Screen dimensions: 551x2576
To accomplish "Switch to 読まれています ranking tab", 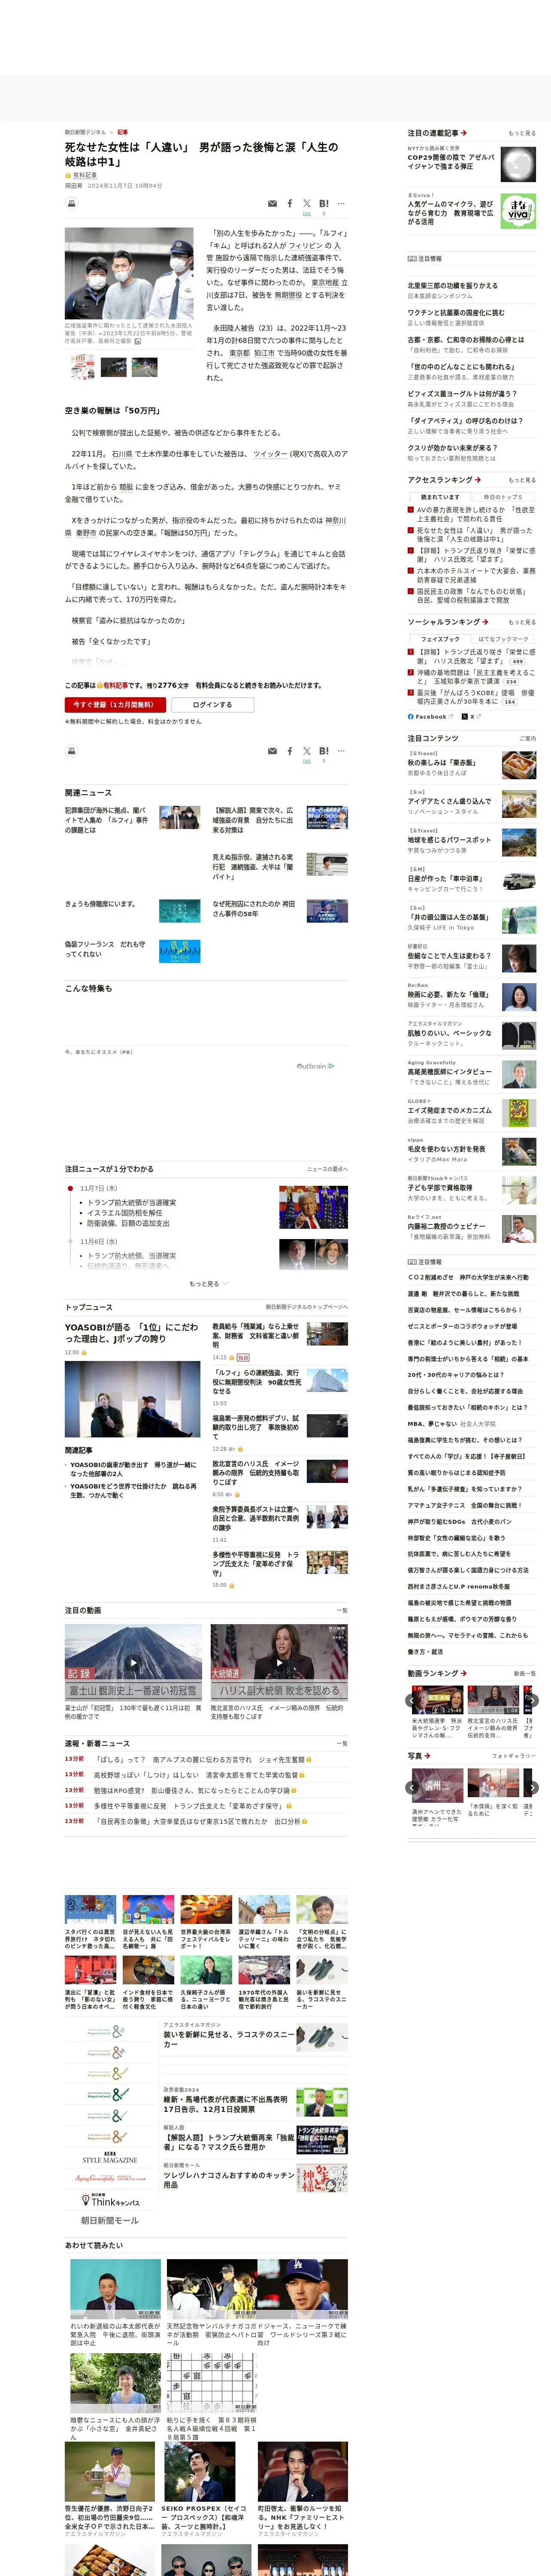I will pos(440,497).
